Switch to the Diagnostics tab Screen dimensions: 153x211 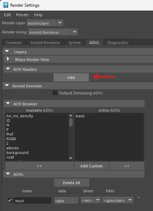click(118, 43)
